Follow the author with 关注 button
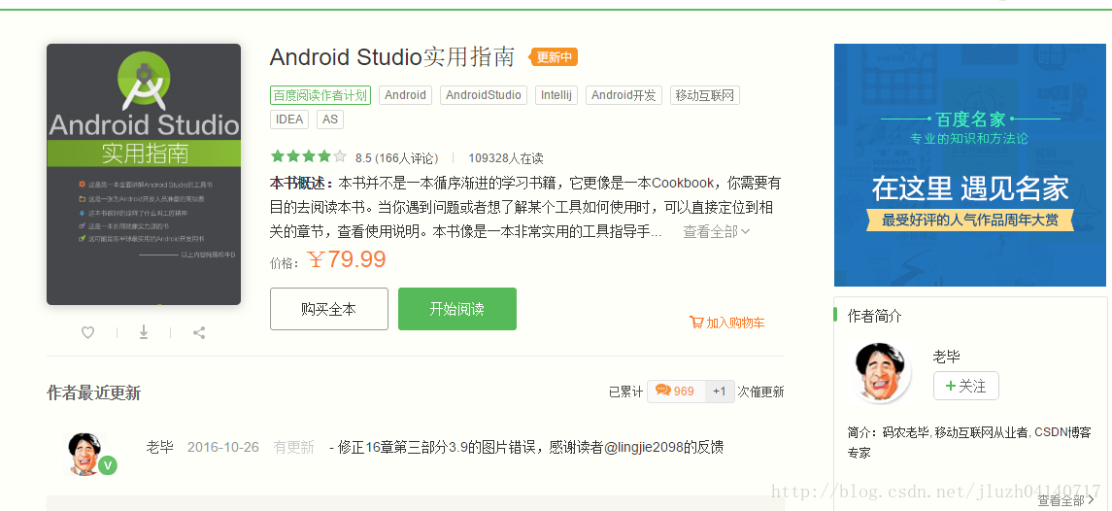Screen dimensions: 1112x511 (x=966, y=386)
